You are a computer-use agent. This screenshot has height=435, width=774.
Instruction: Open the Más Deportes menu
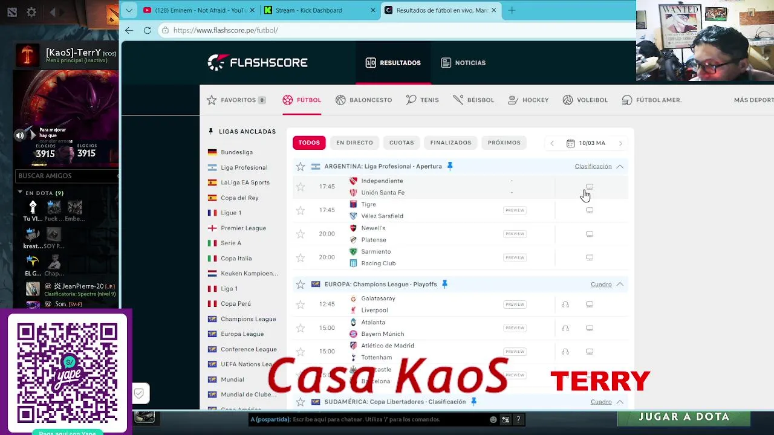click(x=753, y=100)
